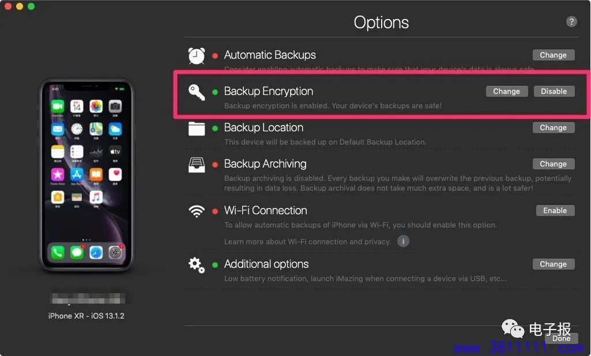Click the alarm clock Automatic Backups icon
Viewport: 591px width, 356px height.
point(197,56)
